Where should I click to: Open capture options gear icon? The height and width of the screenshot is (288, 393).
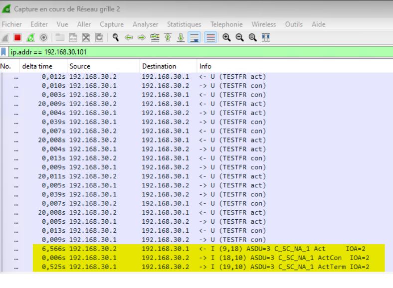point(43,38)
